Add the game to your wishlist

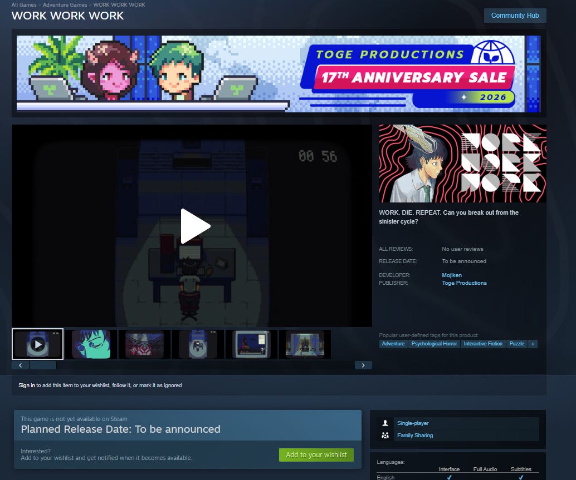[316, 455]
